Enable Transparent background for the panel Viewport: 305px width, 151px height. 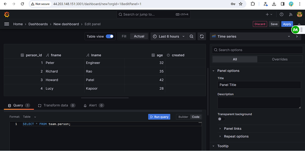(221, 119)
